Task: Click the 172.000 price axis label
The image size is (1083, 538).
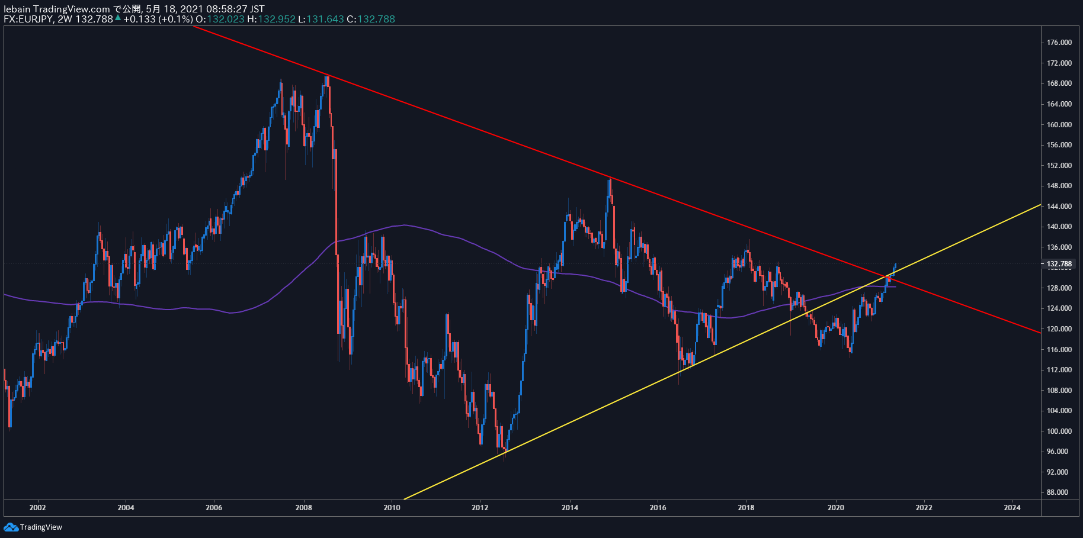Action: [x=1059, y=63]
